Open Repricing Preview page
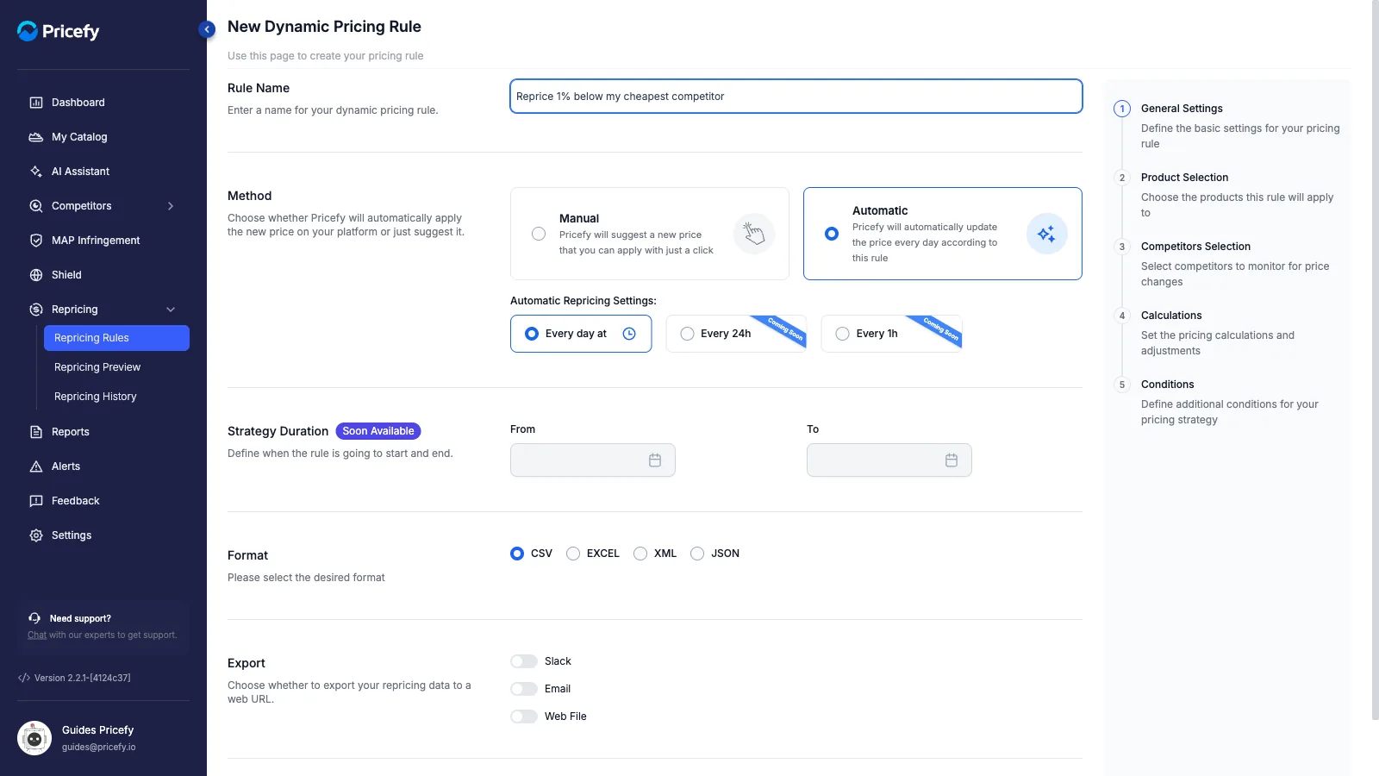Screen dimensions: 1379x776 [x=116, y=367]
